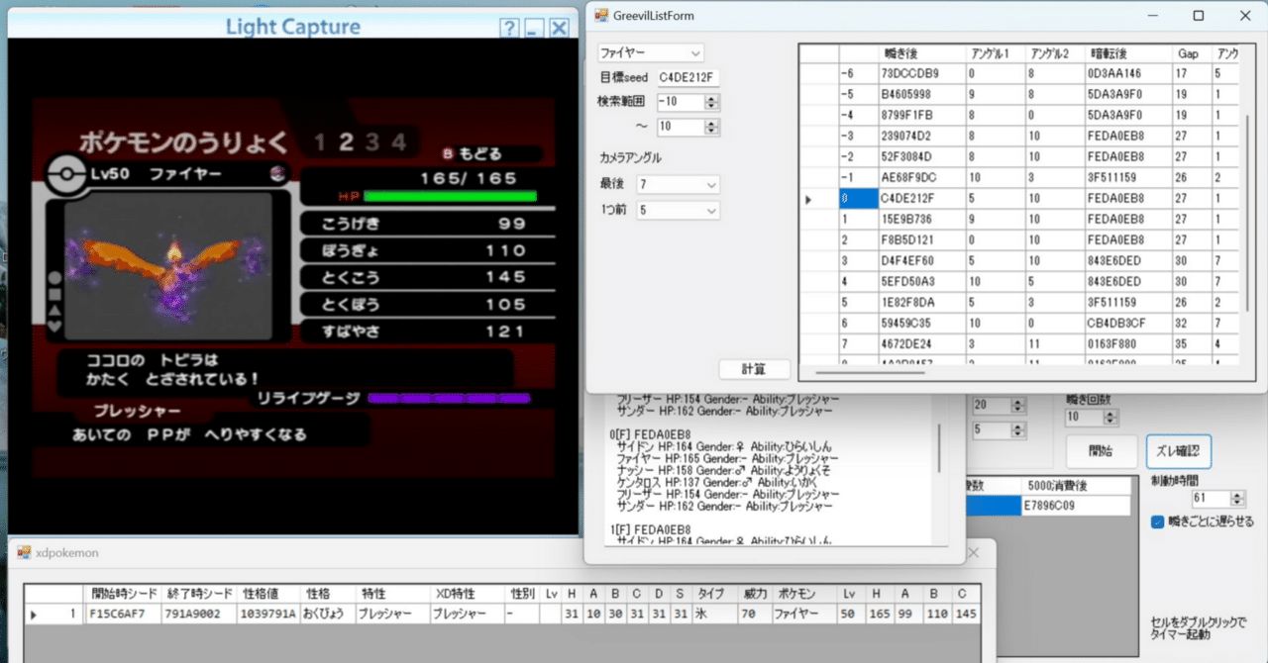This screenshot has width=1268, height=663.
Task: Click the アングル1 column header
Action: (x=996, y=52)
